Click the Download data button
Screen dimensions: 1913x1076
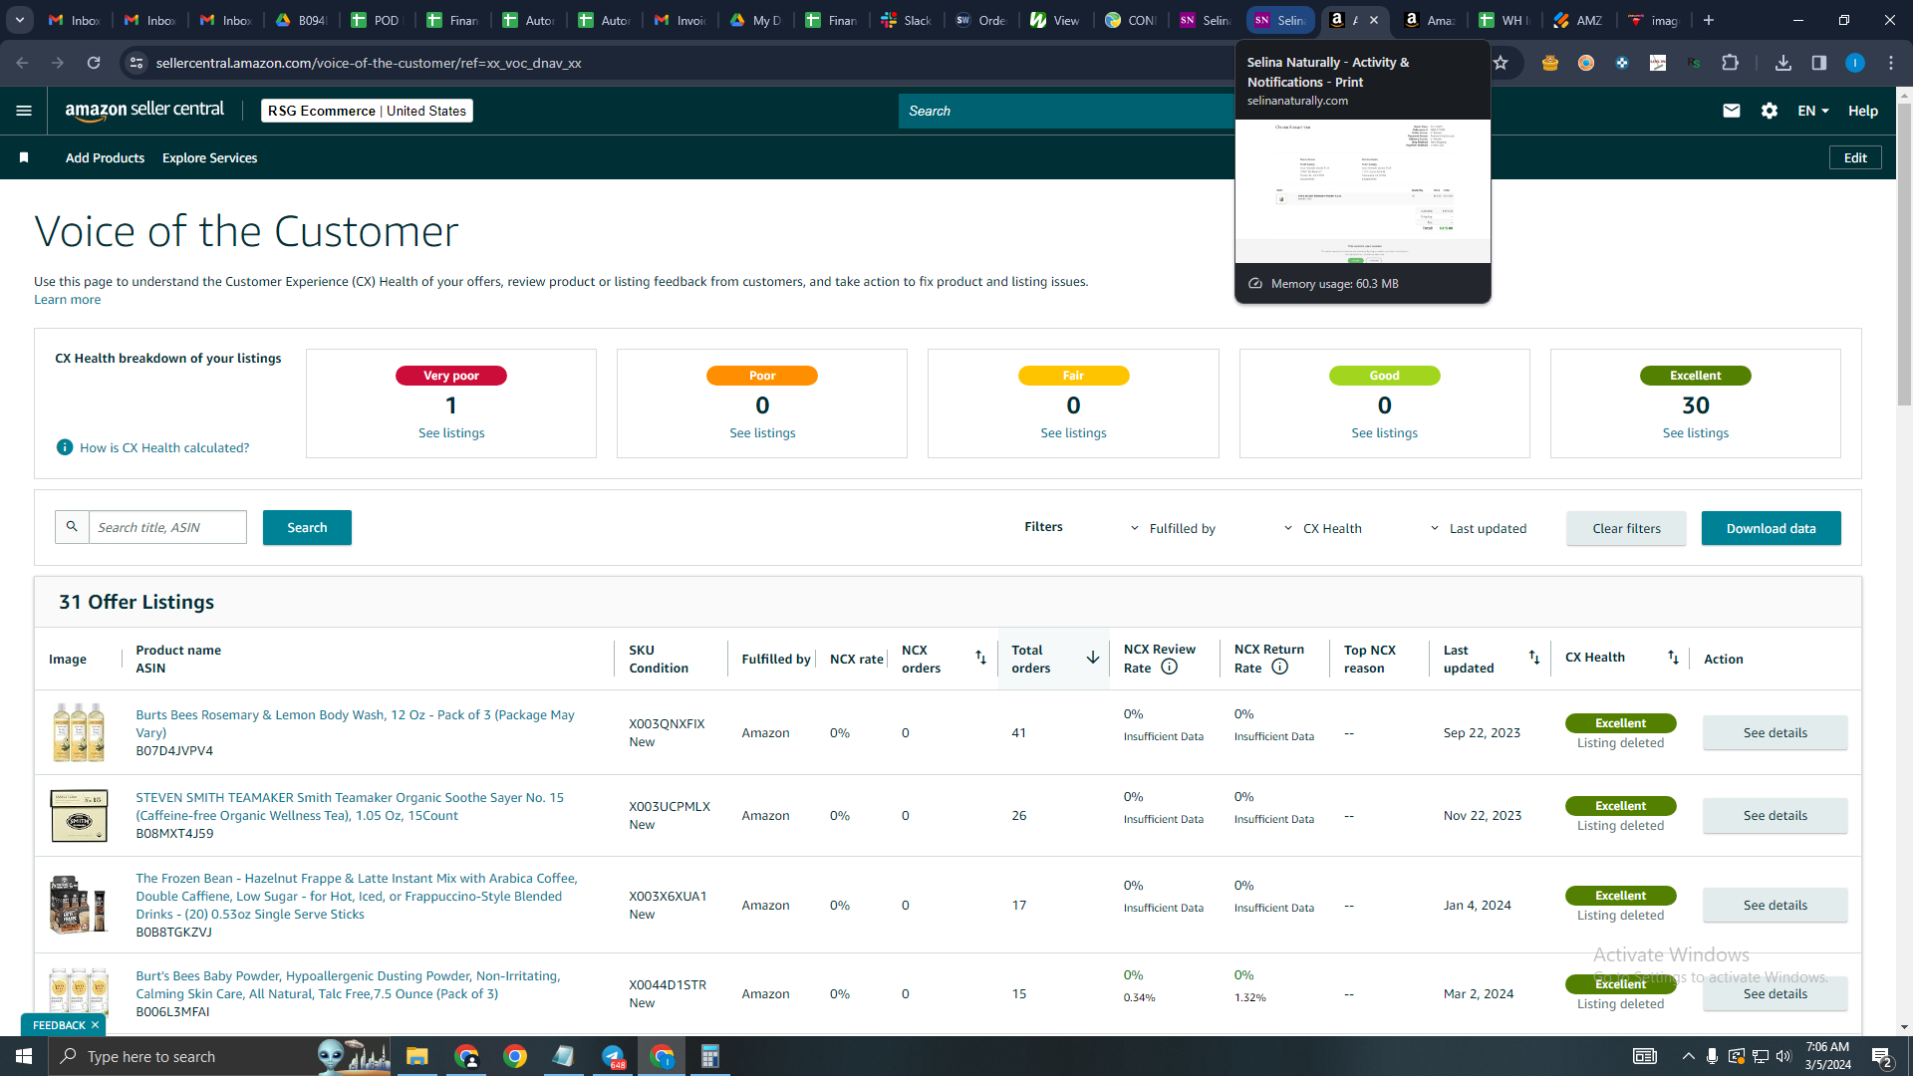[1771, 528]
